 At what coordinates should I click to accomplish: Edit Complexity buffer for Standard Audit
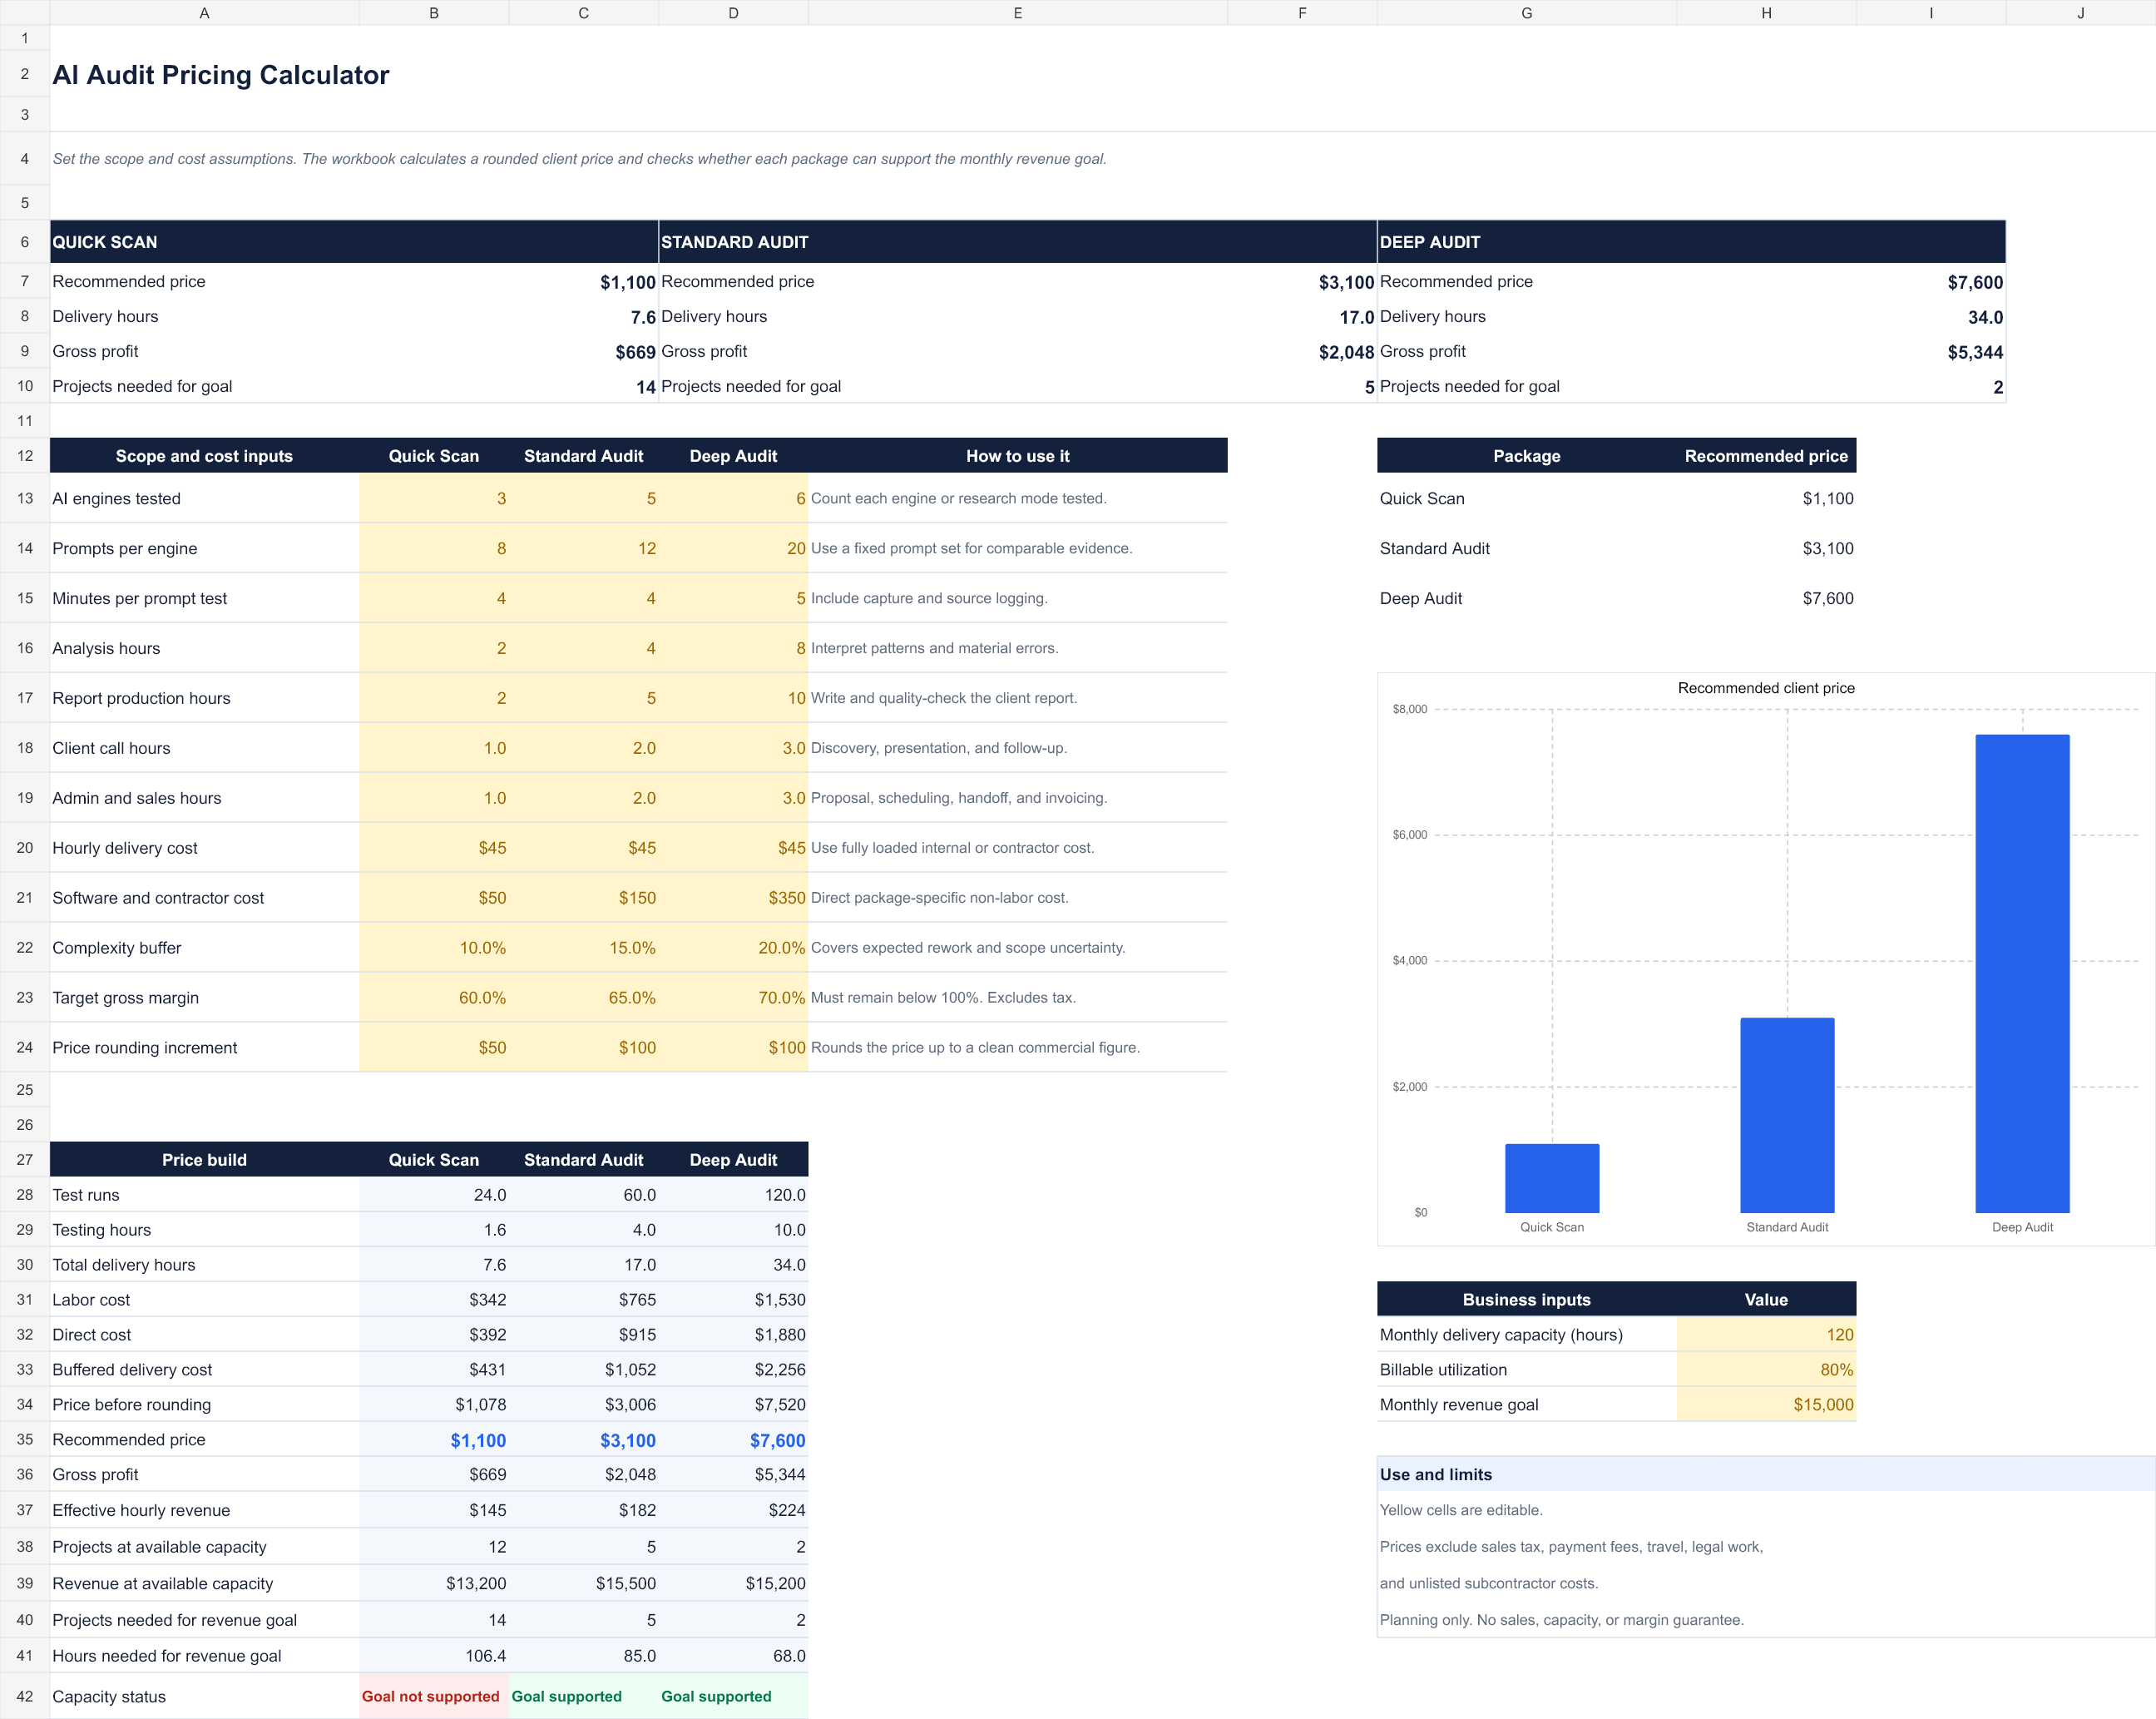(x=583, y=949)
